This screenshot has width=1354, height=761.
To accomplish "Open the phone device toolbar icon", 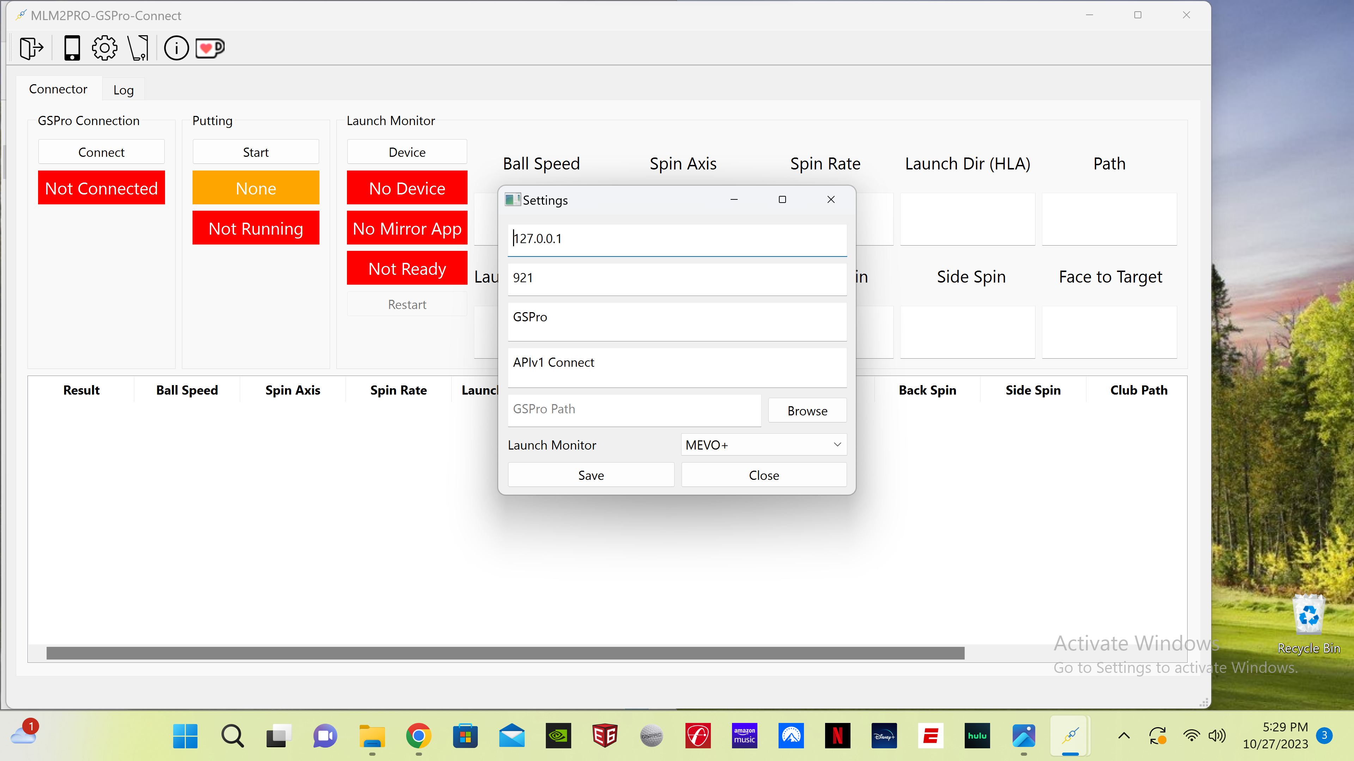I will [72, 48].
